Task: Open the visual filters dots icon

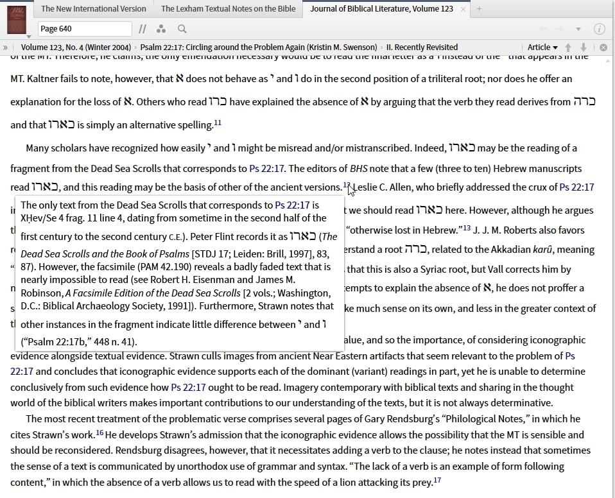Action: click(160, 29)
